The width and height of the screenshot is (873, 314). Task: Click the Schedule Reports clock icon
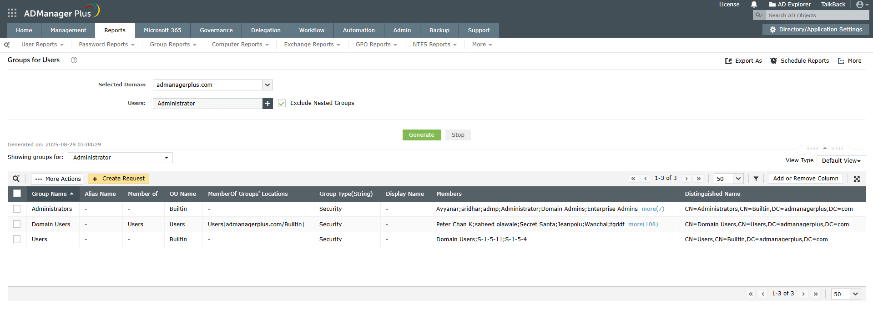tap(773, 60)
